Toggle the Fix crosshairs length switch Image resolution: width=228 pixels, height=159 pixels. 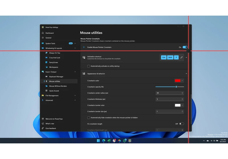pos(182,124)
